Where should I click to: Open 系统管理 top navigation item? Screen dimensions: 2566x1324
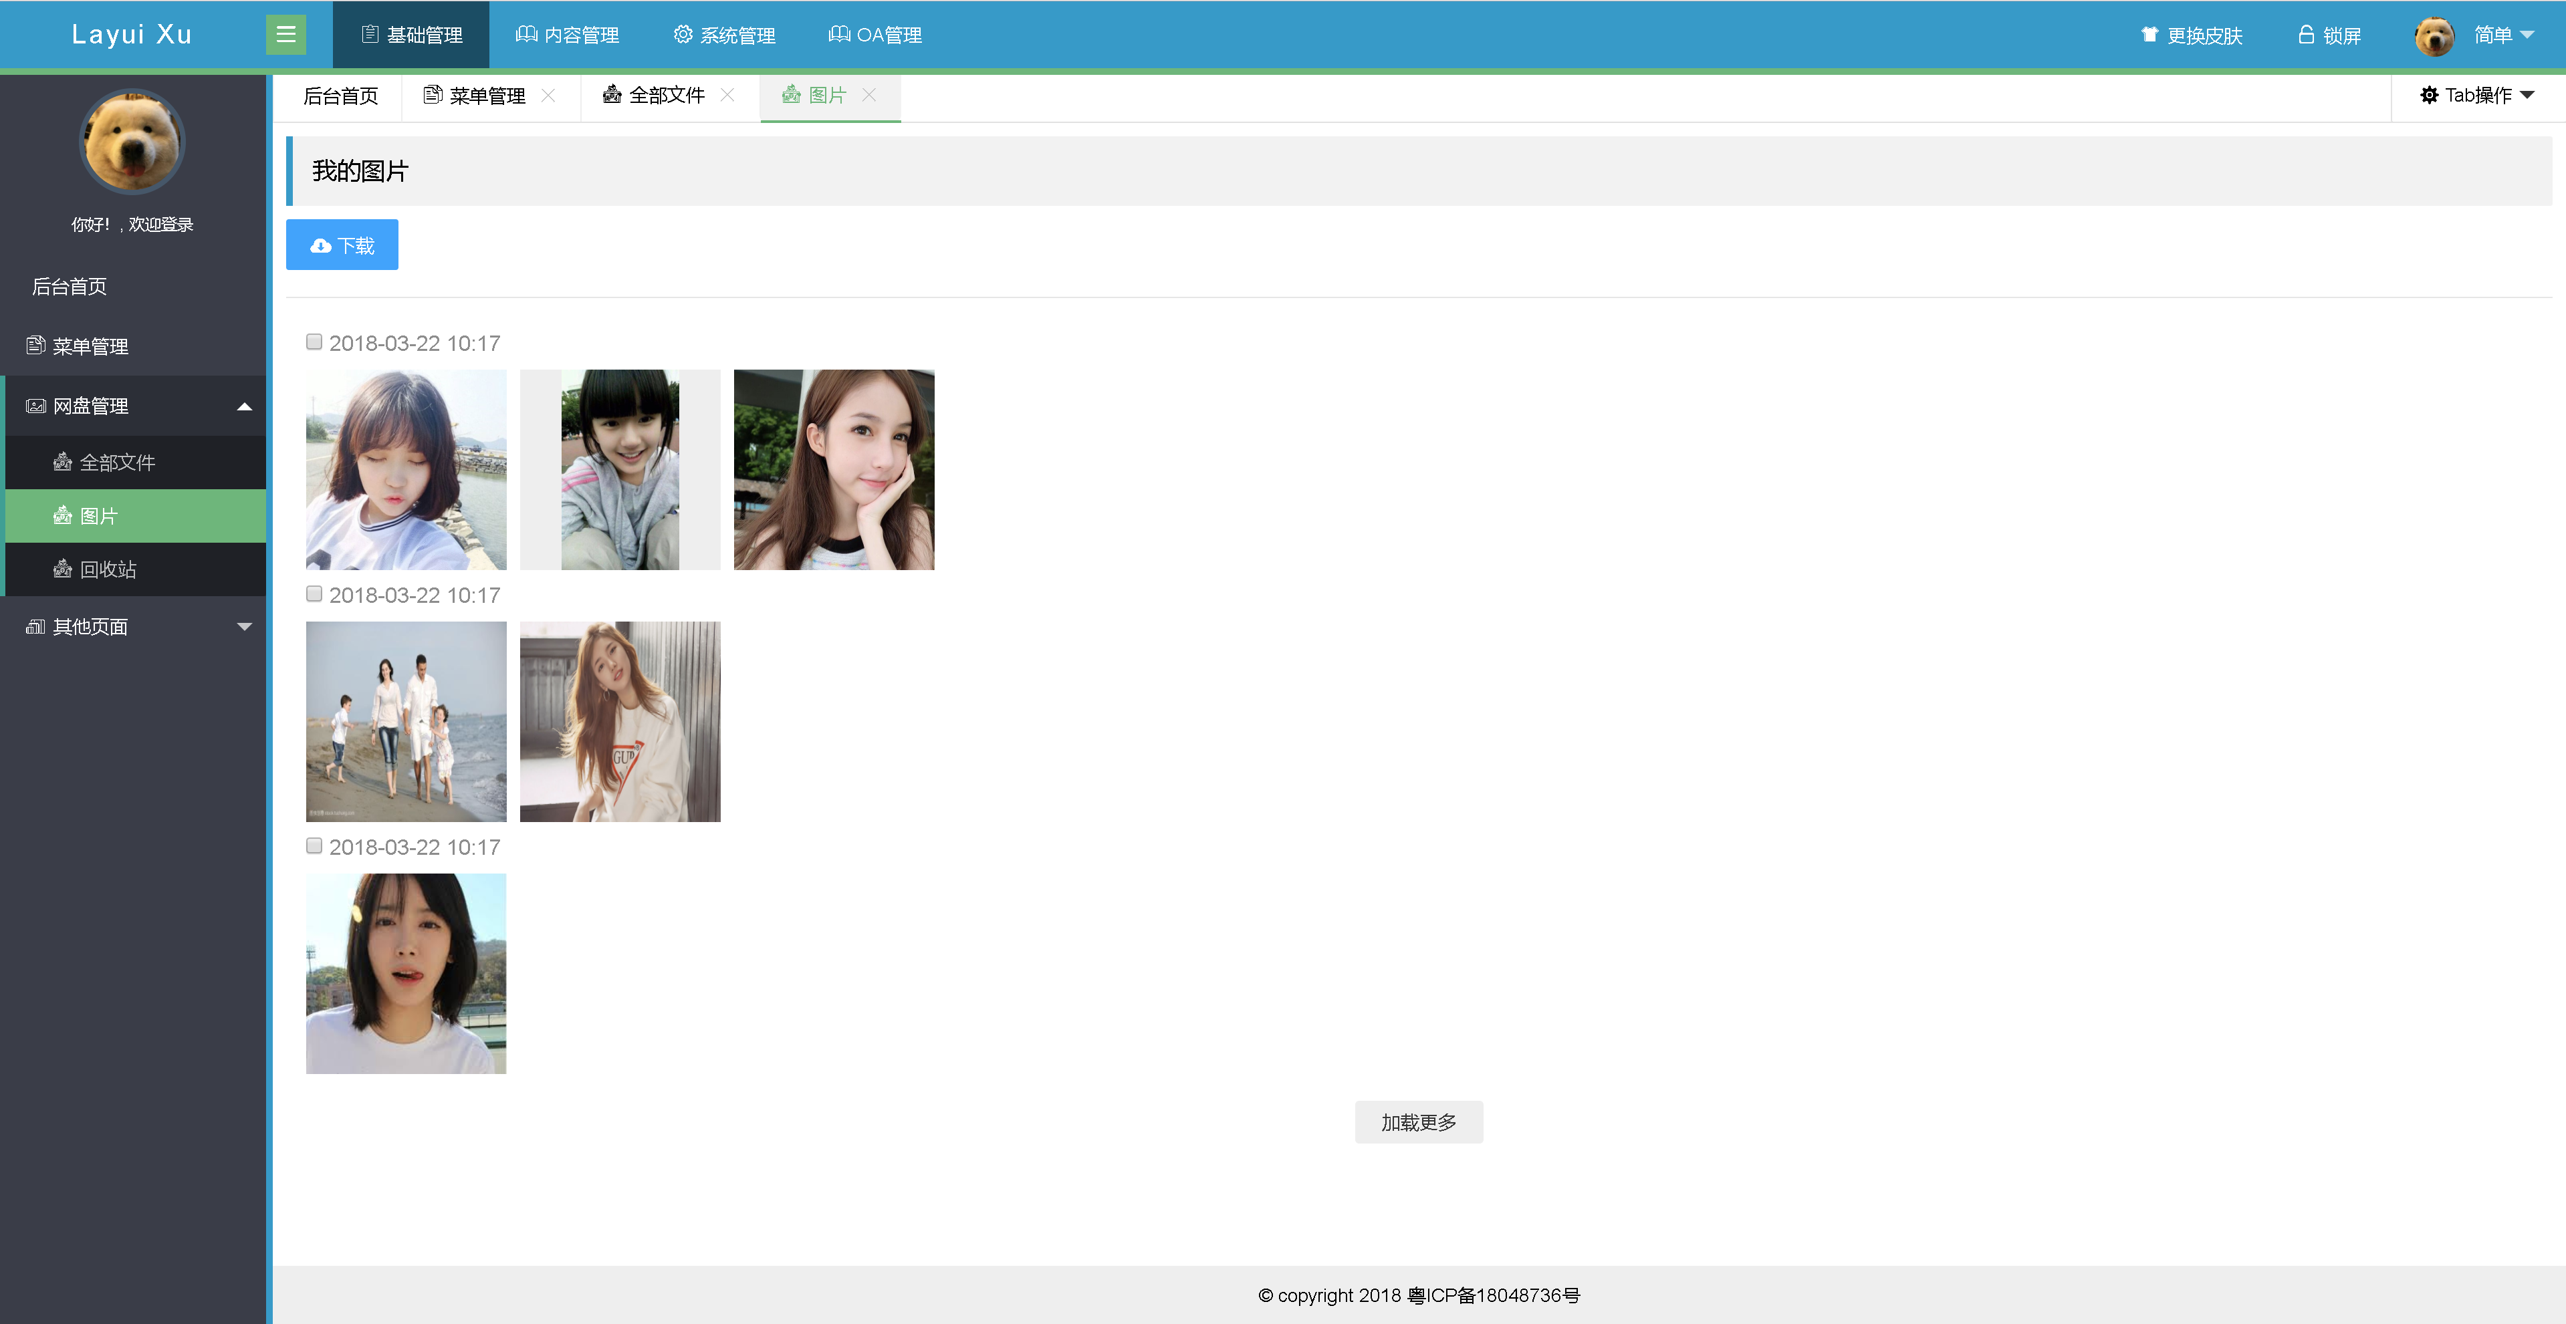[724, 35]
